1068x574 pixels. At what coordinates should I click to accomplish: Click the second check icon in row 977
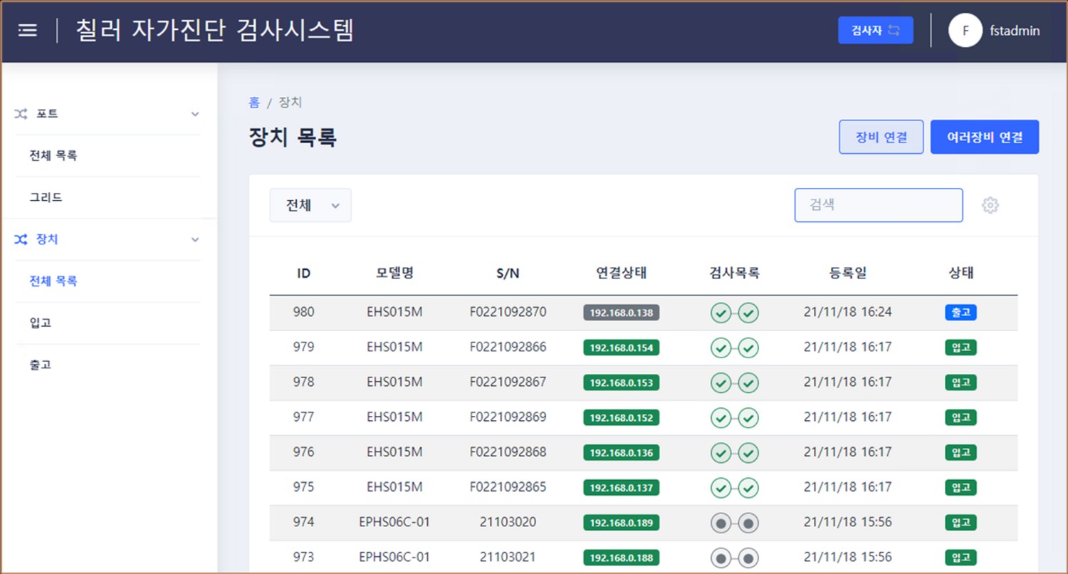(748, 417)
